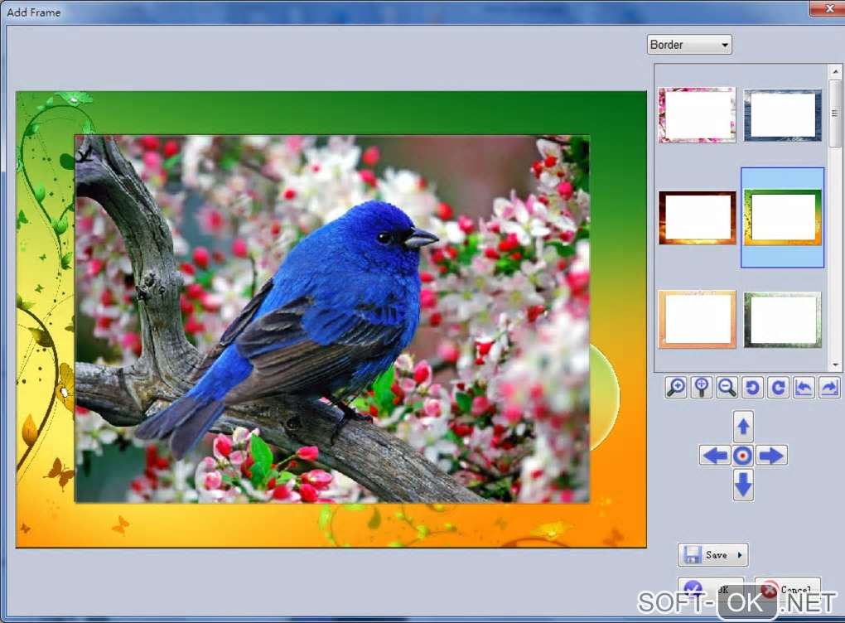Click the zoom out magnifier icon

[x=727, y=388]
